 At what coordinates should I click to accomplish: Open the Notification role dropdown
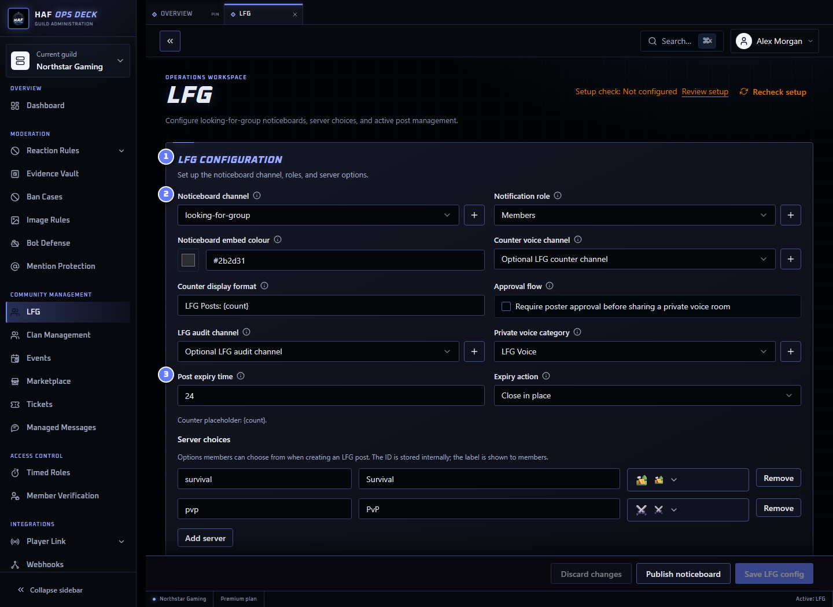[635, 215]
